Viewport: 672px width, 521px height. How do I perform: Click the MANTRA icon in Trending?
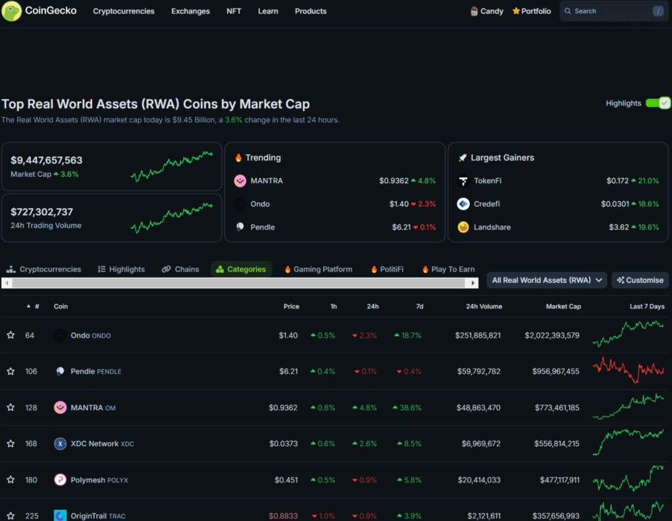(x=240, y=181)
